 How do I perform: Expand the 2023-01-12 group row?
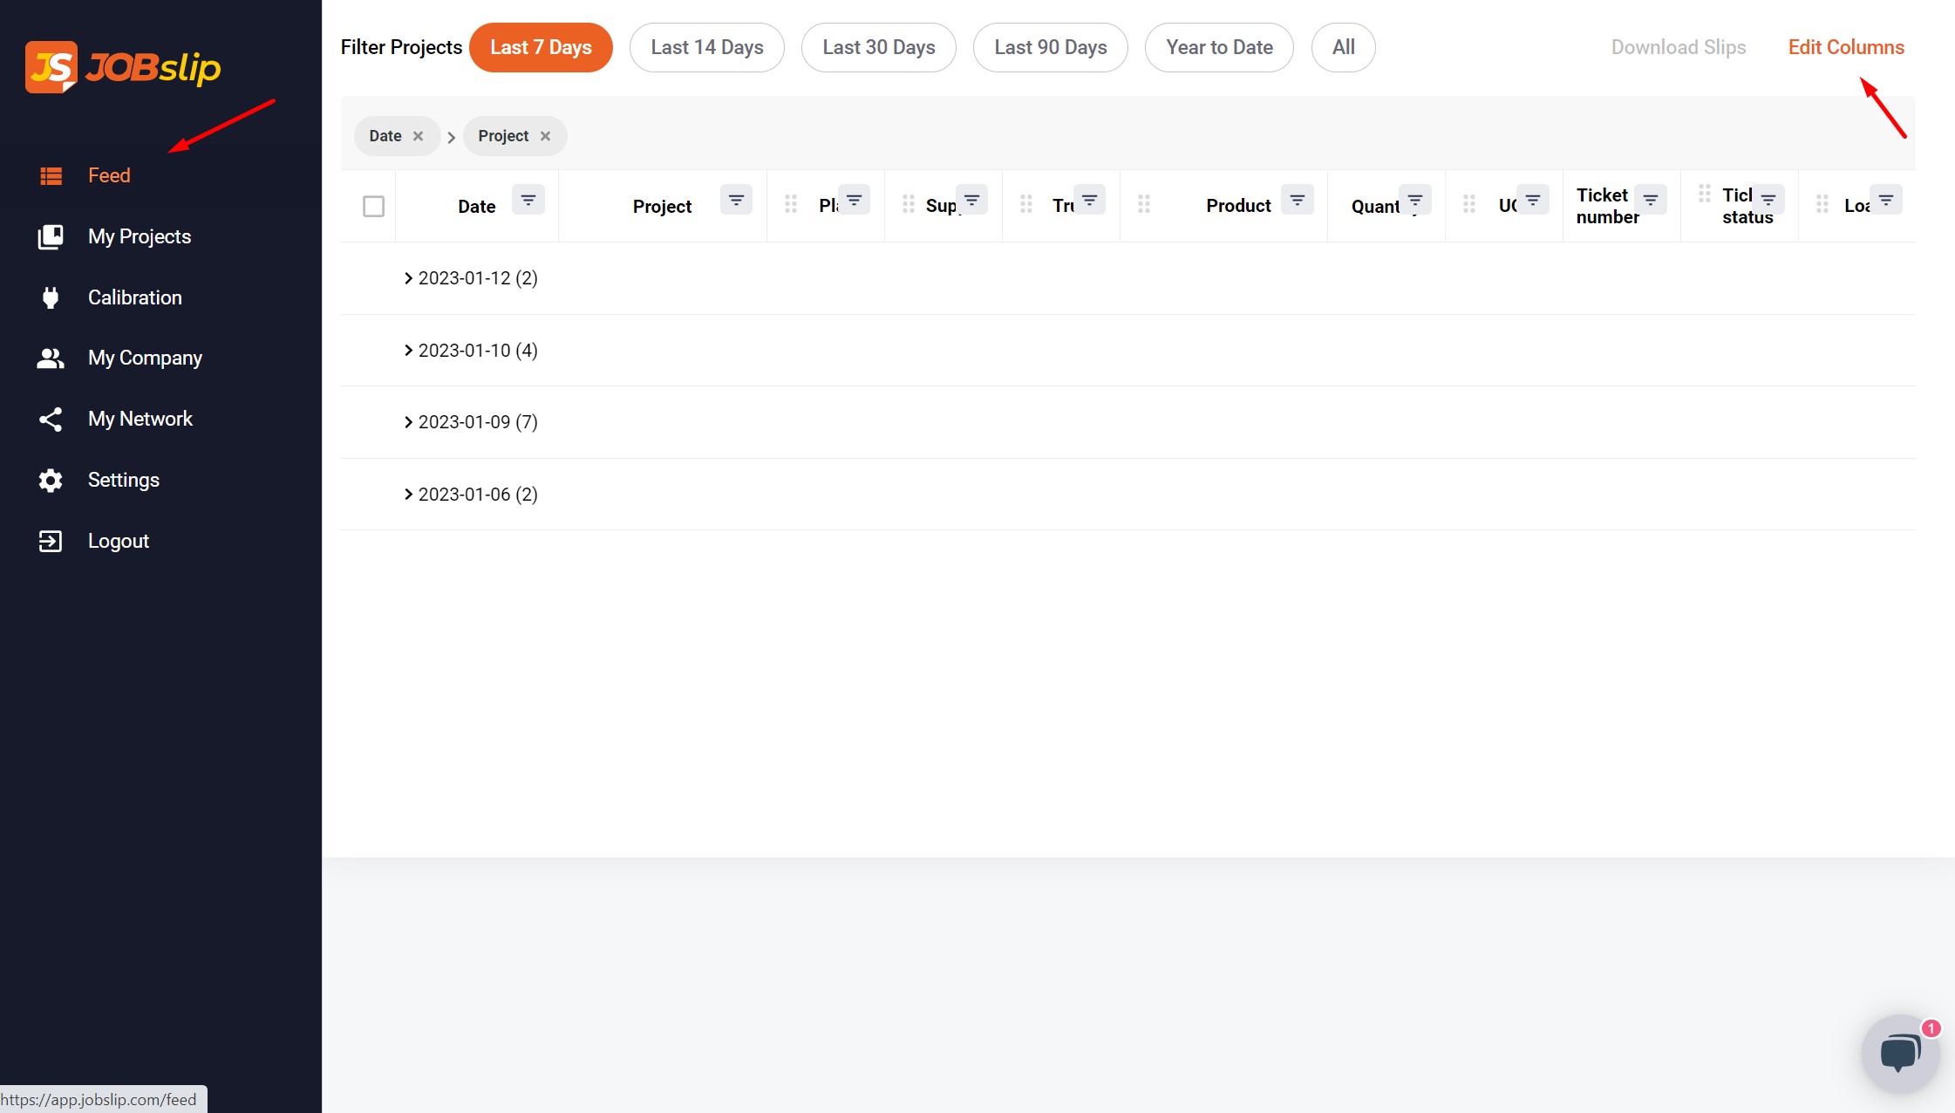tap(408, 278)
